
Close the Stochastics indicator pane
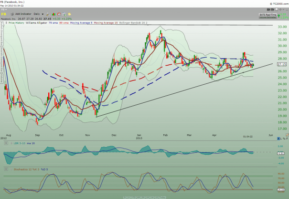tap(6, 169)
